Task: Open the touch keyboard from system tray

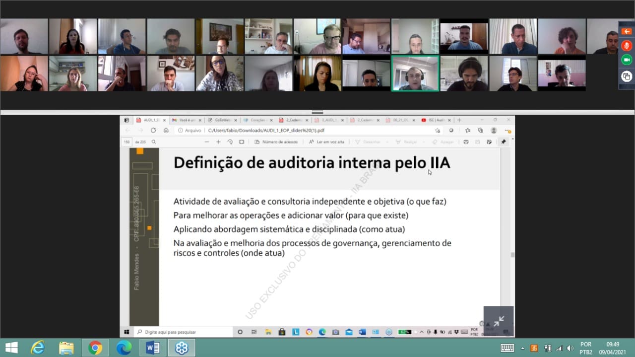Action: coord(507,348)
